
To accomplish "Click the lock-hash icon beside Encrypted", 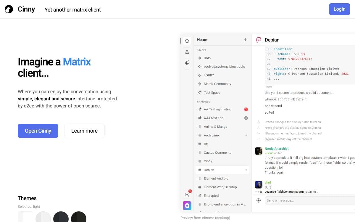I will coord(200,196).
